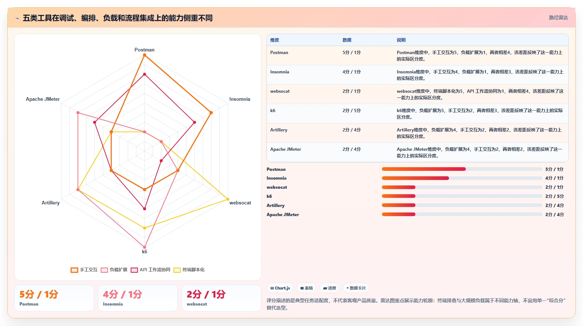The width and height of the screenshot is (583, 326).
Task: Click the pink 负载扩展 point just above k6 label
Action: click(145, 247)
